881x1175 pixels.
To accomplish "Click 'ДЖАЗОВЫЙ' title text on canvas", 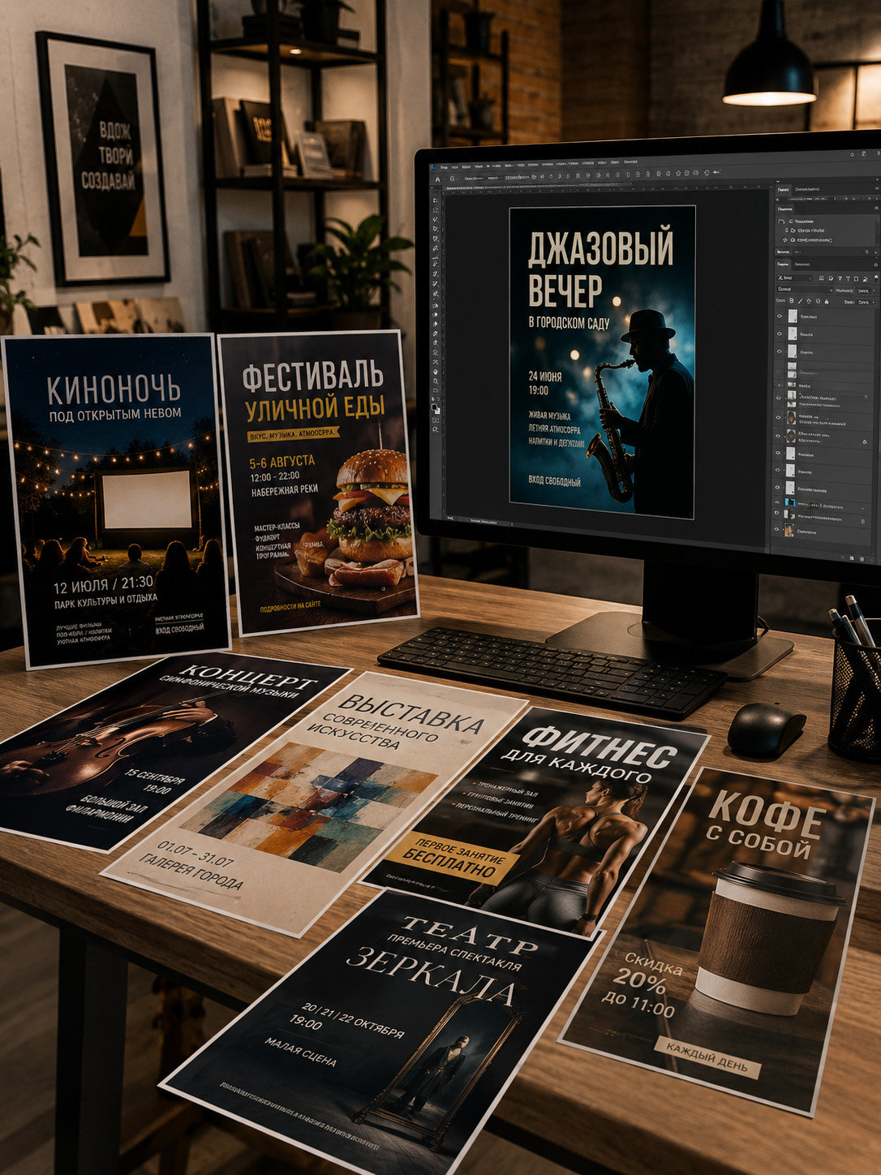I will [x=601, y=249].
